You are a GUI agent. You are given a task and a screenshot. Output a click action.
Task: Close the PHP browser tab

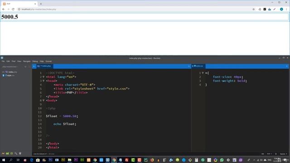tap(35, 4)
